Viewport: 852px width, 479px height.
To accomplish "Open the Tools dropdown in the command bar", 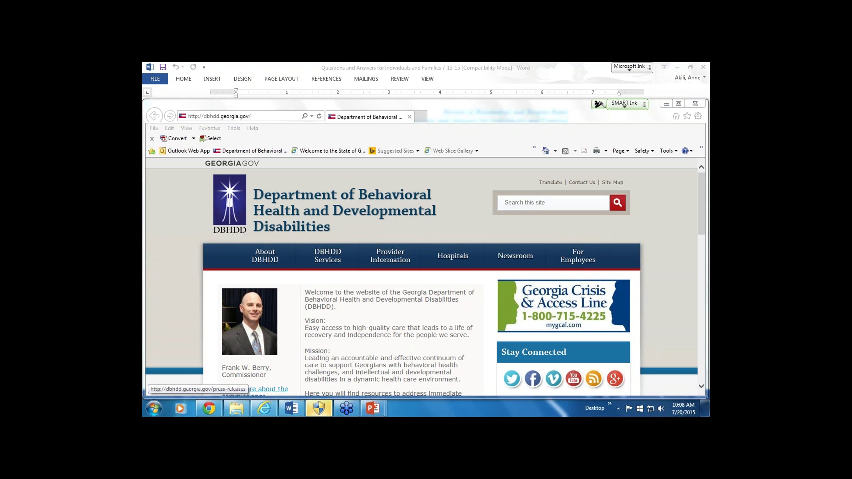I will 669,151.
